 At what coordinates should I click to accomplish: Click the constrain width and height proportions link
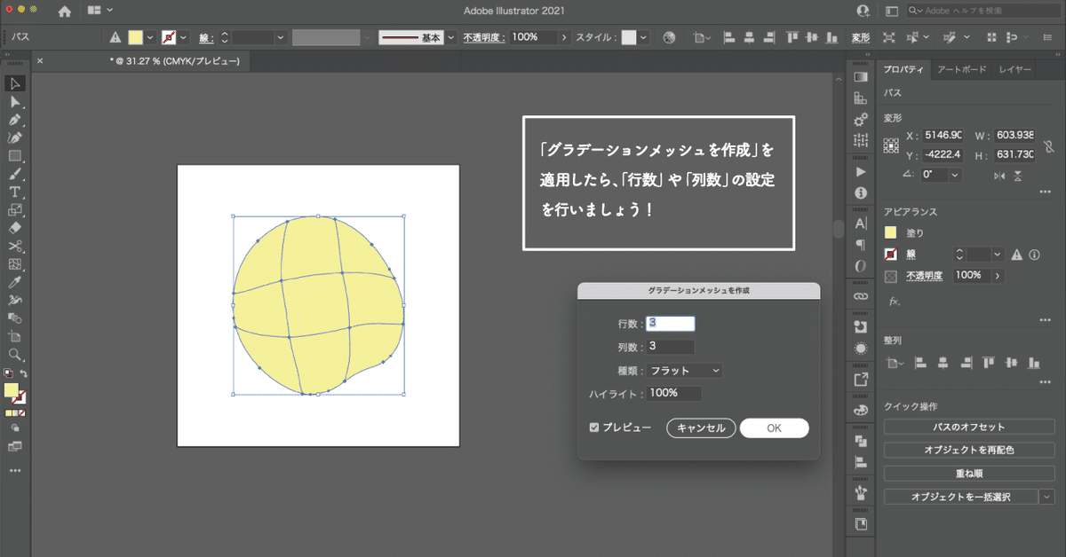[1049, 147]
